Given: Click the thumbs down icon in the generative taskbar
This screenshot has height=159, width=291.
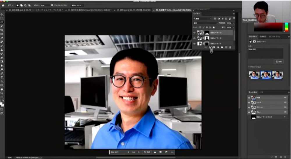Looking at the screenshot, I should coord(161,152).
